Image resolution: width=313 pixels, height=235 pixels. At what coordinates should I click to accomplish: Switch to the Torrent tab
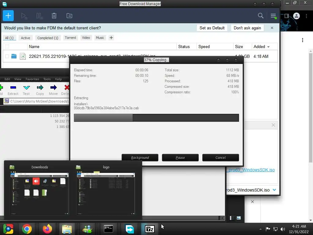point(70,38)
